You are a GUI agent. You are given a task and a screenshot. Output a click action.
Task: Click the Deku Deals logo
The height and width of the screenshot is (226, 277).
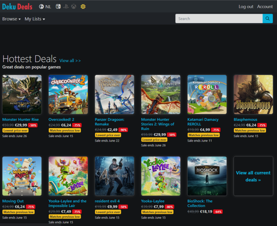click(x=17, y=7)
